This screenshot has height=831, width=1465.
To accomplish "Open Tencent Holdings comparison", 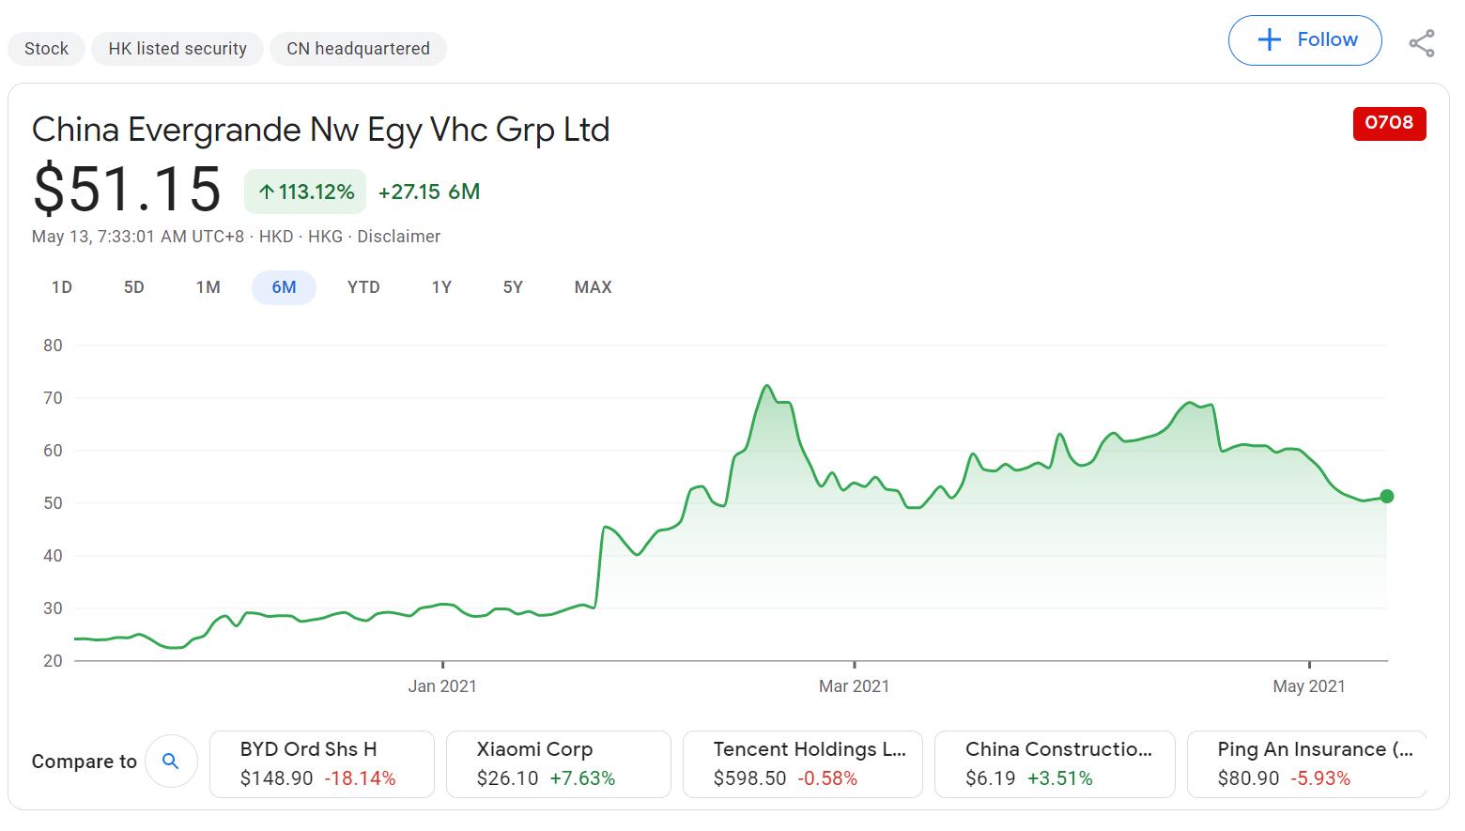I will click(x=803, y=763).
